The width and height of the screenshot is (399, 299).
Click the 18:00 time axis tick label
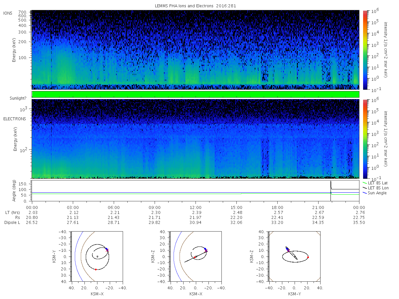[277, 208]
